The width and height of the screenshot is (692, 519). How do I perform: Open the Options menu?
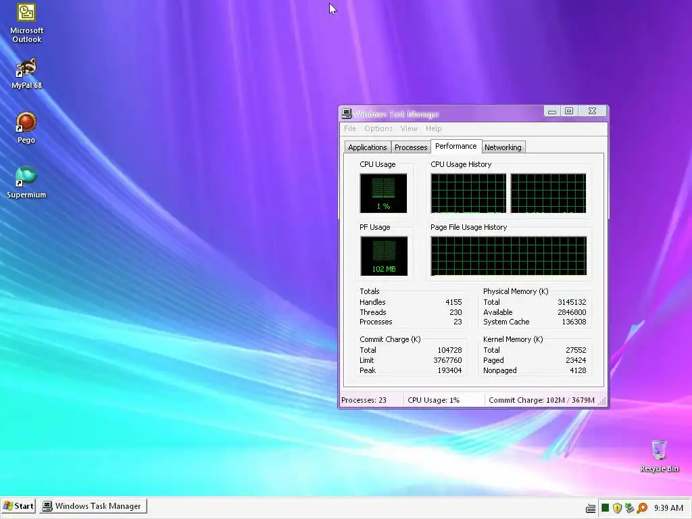pyautogui.click(x=378, y=128)
